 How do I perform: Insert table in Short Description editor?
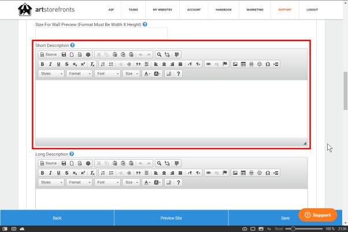243,64
